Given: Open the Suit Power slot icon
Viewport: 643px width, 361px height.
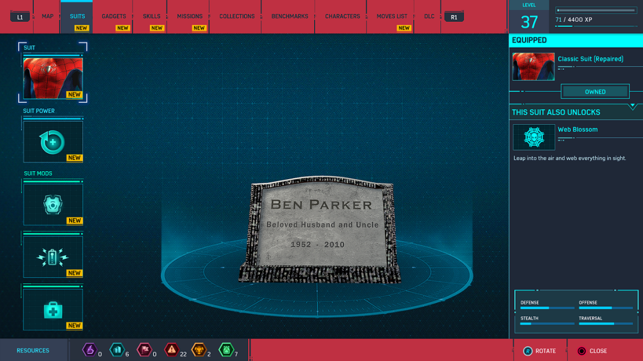Looking at the screenshot, I should [x=53, y=142].
